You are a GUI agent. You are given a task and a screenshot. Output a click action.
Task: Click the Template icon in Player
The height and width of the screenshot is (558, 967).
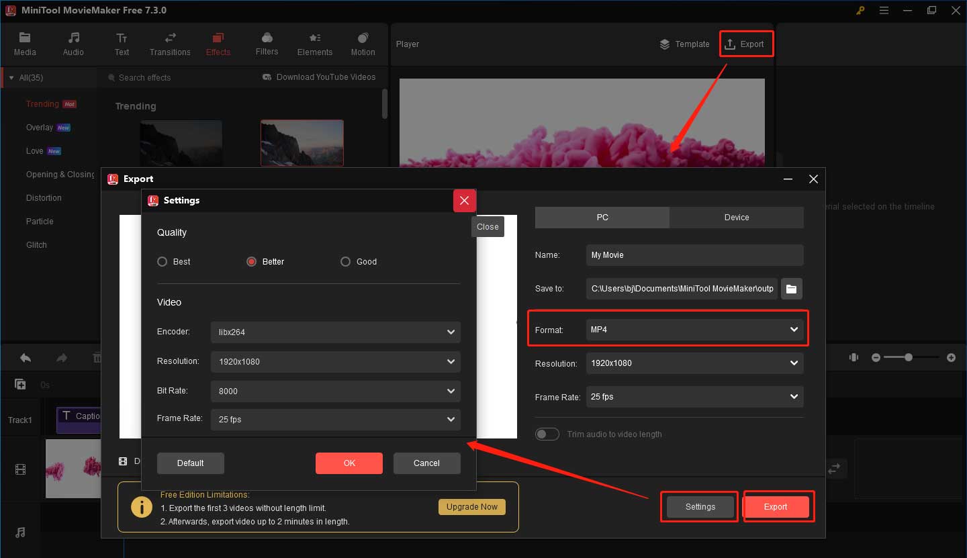(x=664, y=44)
